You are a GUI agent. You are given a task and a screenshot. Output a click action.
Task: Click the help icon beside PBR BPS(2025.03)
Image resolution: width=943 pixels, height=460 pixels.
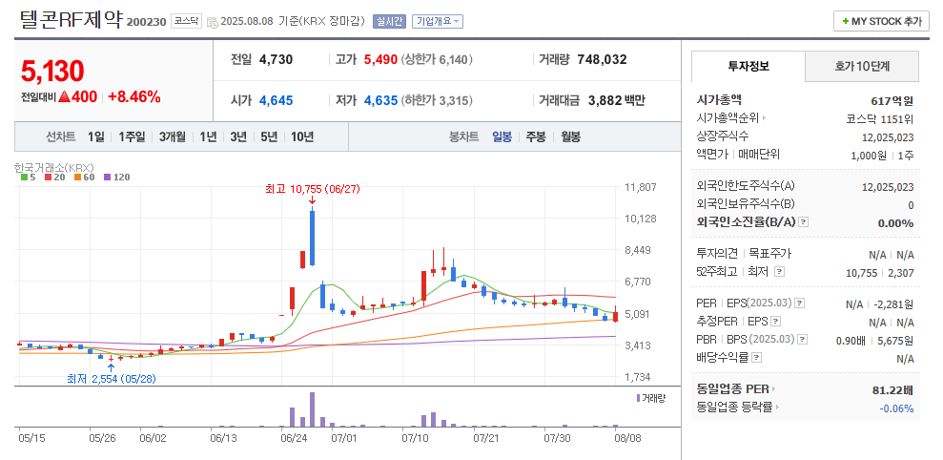(803, 340)
